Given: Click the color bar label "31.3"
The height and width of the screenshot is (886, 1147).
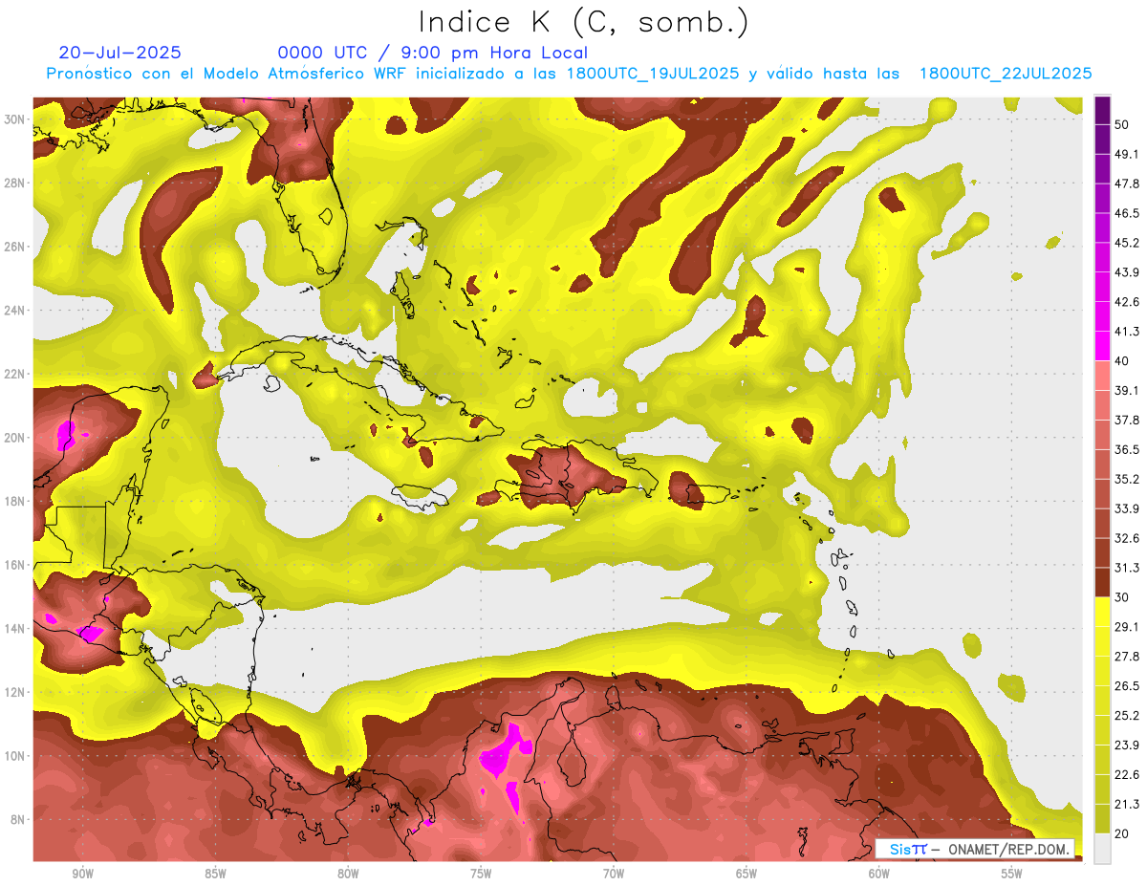Looking at the screenshot, I should click(1128, 568).
